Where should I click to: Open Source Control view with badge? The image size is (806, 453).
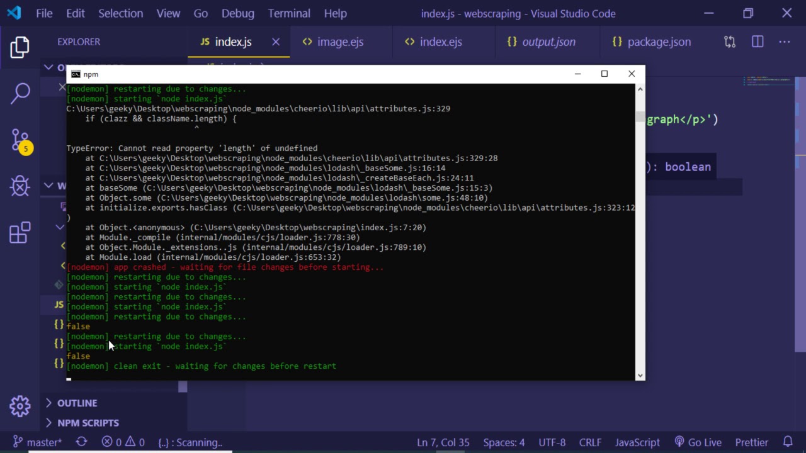click(20, 140)
